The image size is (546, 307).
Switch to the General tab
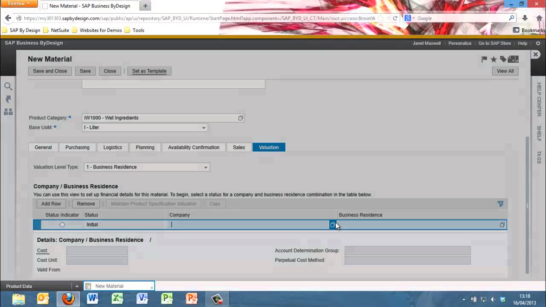[x=43, y=148]
